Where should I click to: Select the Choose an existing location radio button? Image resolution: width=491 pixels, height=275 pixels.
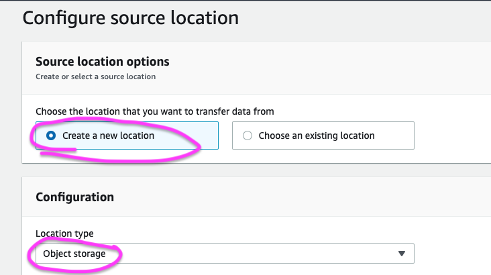pos(248,135)
